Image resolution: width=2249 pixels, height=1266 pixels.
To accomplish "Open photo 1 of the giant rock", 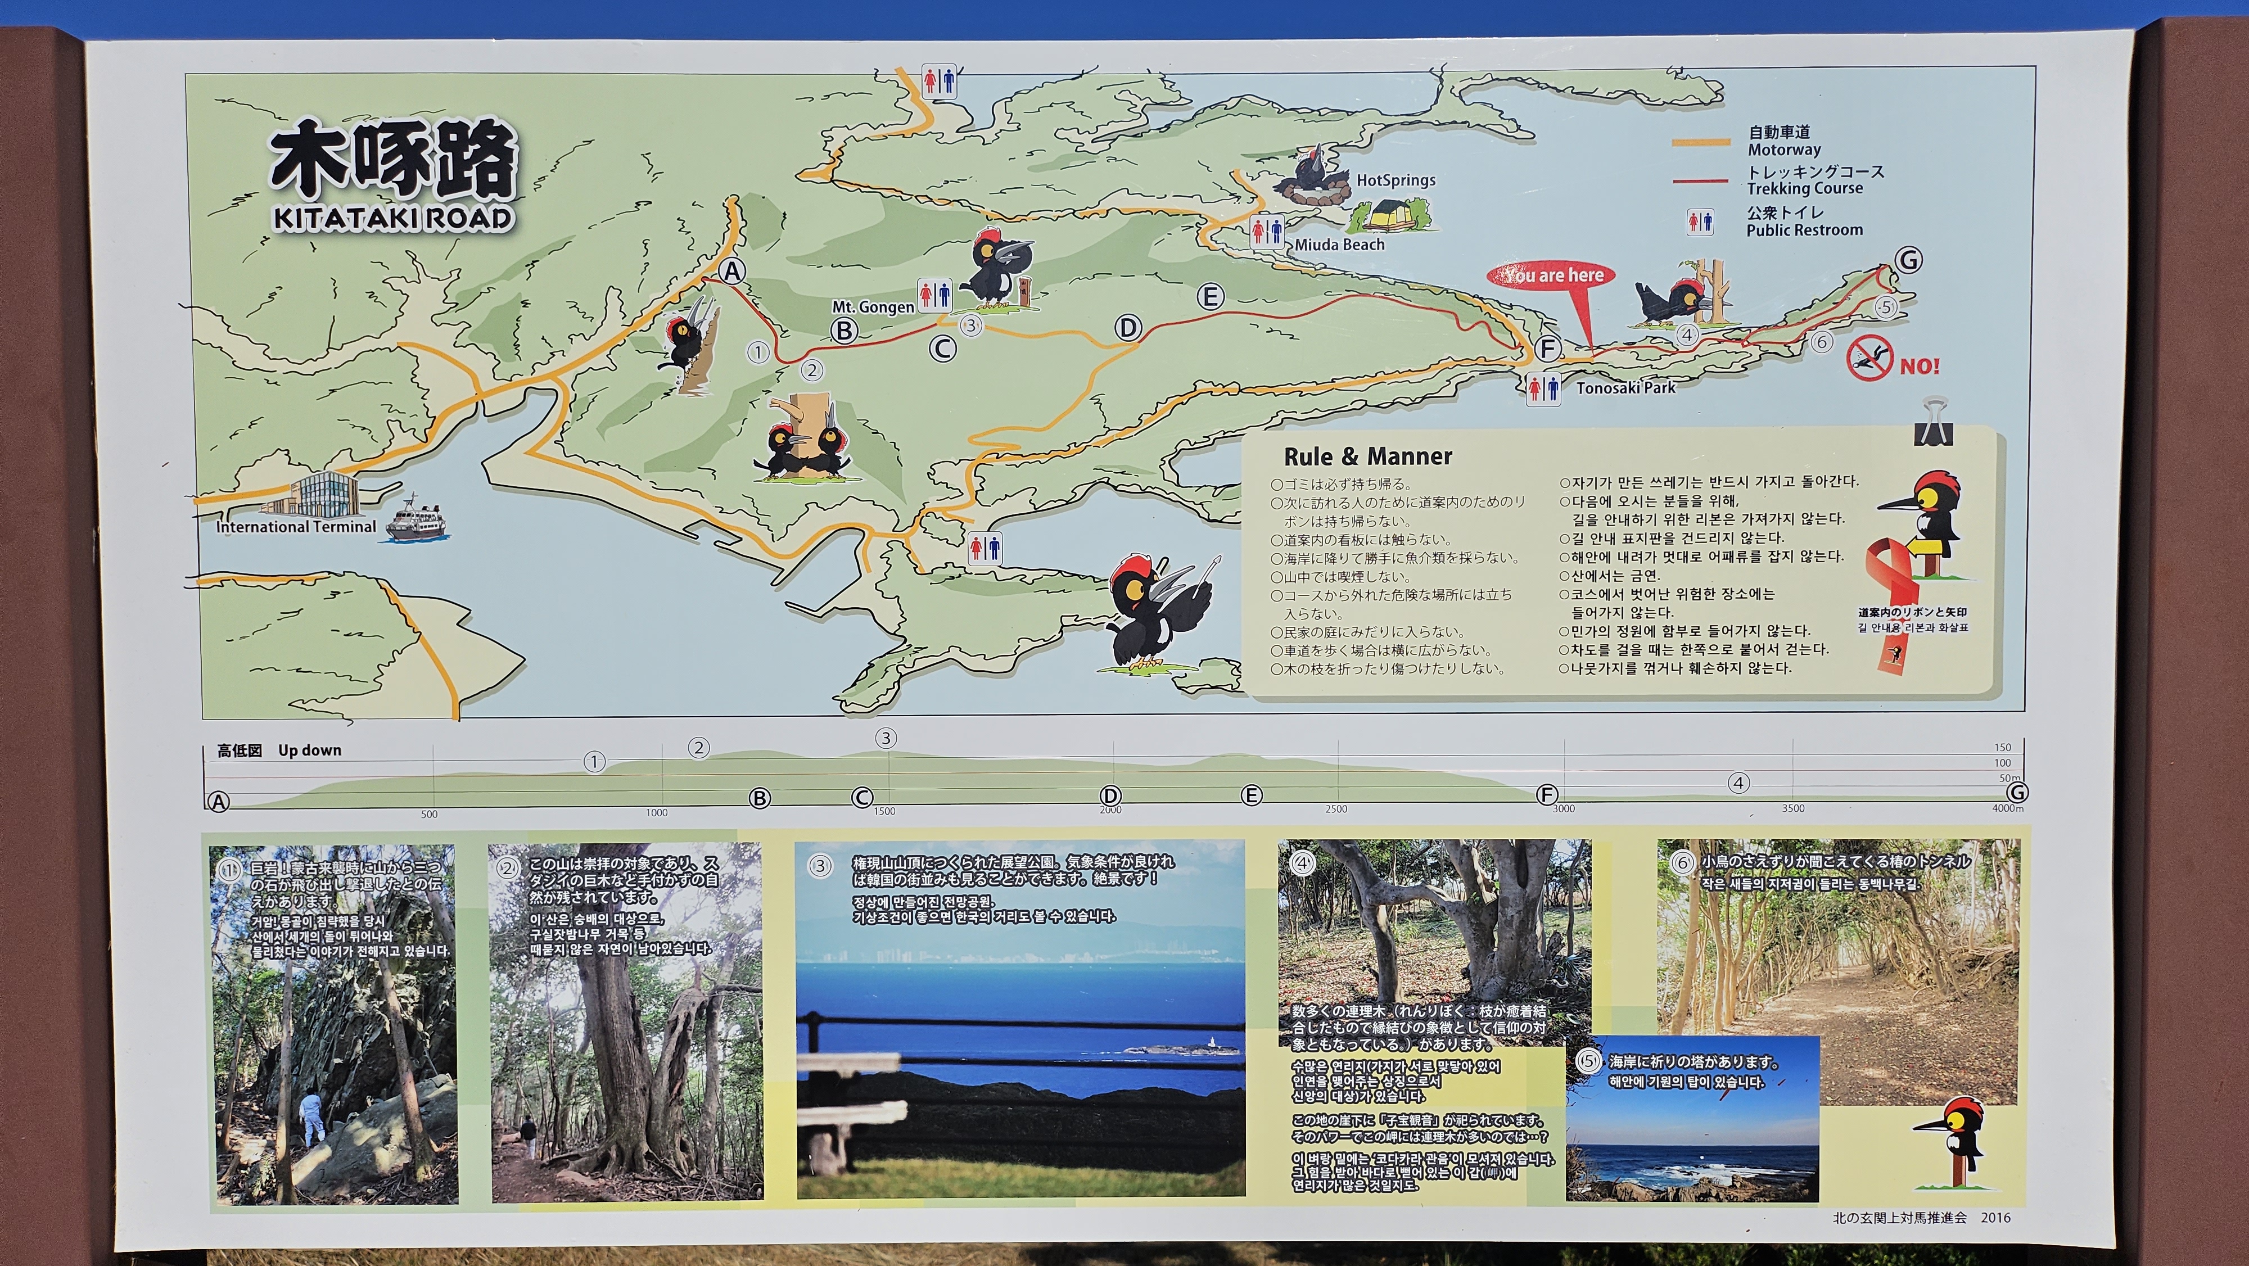I will (x=335, y=1024).
